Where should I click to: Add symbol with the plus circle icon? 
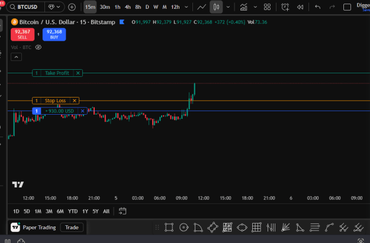tap(72, 7)
